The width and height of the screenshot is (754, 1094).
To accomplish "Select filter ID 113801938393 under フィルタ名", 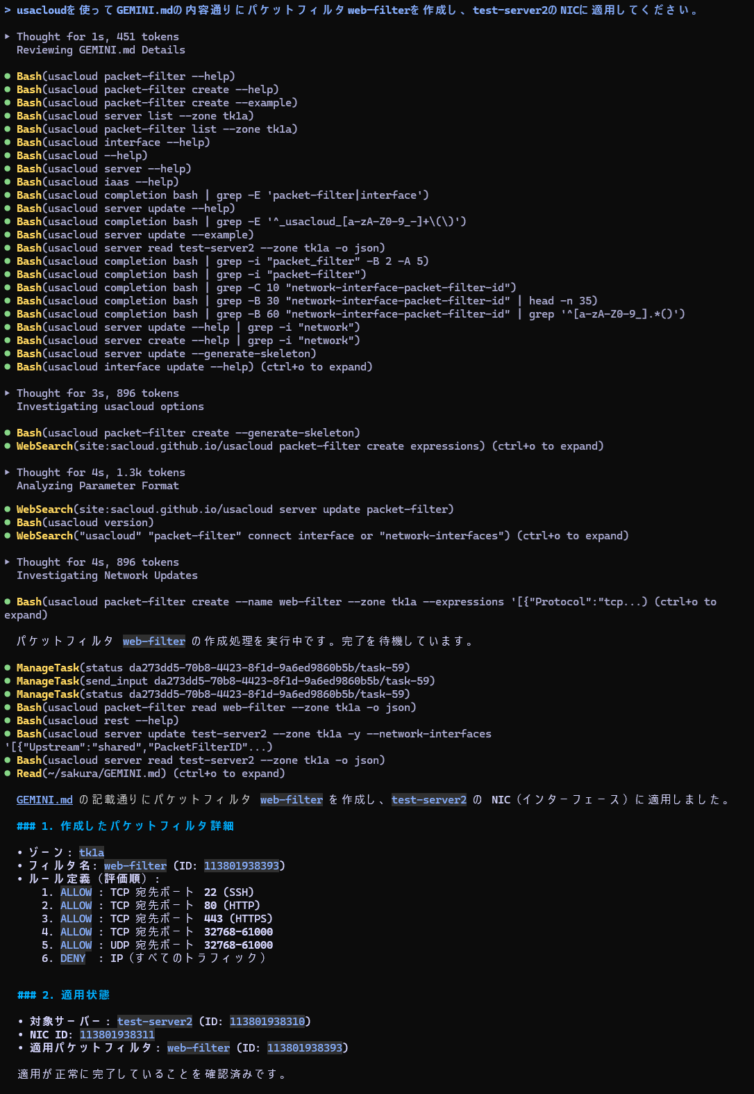I will click(x=242, y=865).
